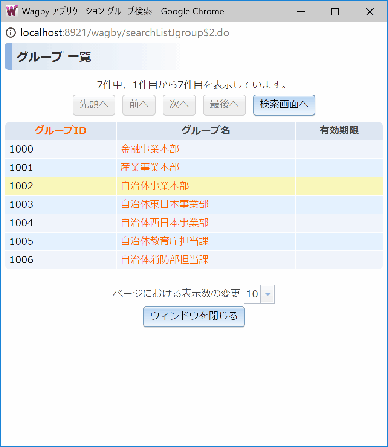This screenshot has width=388, height=447.
Task: Click the group ID cell 1005
Action: coord(61,241)
